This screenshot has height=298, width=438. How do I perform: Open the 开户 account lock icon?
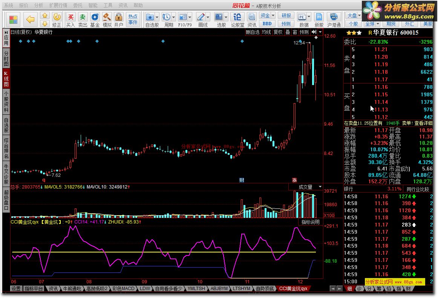pos(119,20)
